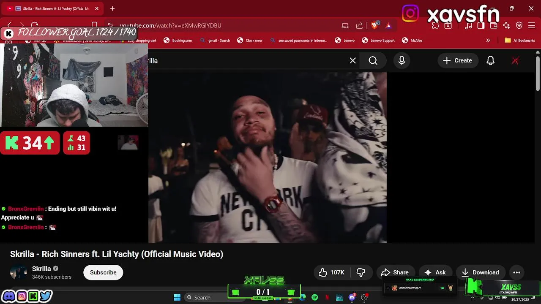Click the taskbar Search box
This screenshot has width=541, height=304.
pyautogui.click(x=205, y=297)
